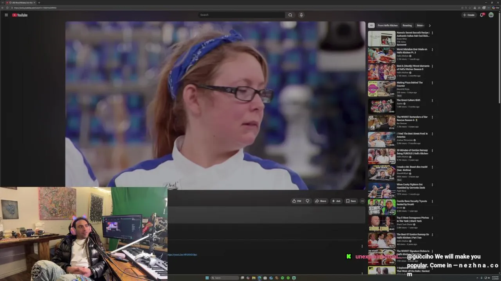This screenshot has height=281, width=501.
Task: Open the YouTube hamburger guide menu
Action: click(6, 15)
